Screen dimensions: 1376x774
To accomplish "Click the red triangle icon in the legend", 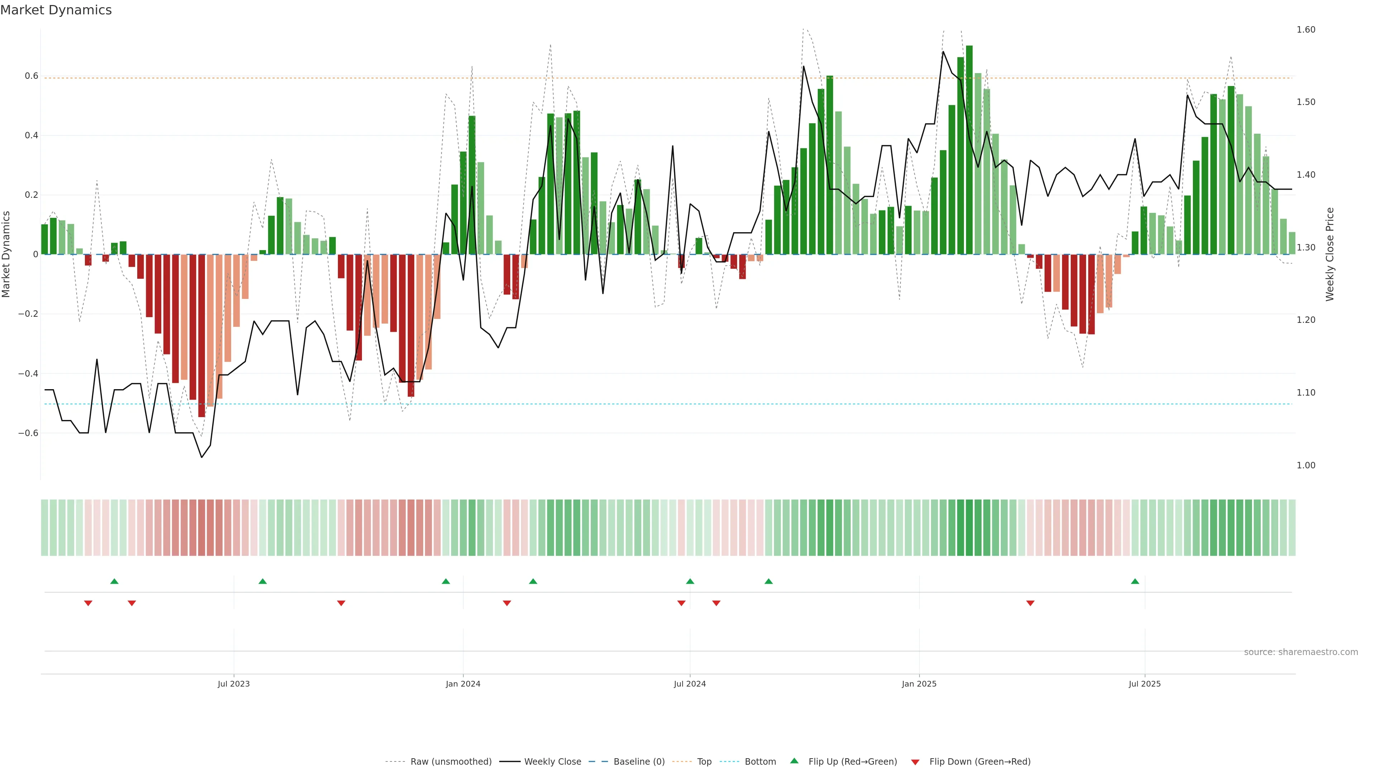I will [915, 762].
